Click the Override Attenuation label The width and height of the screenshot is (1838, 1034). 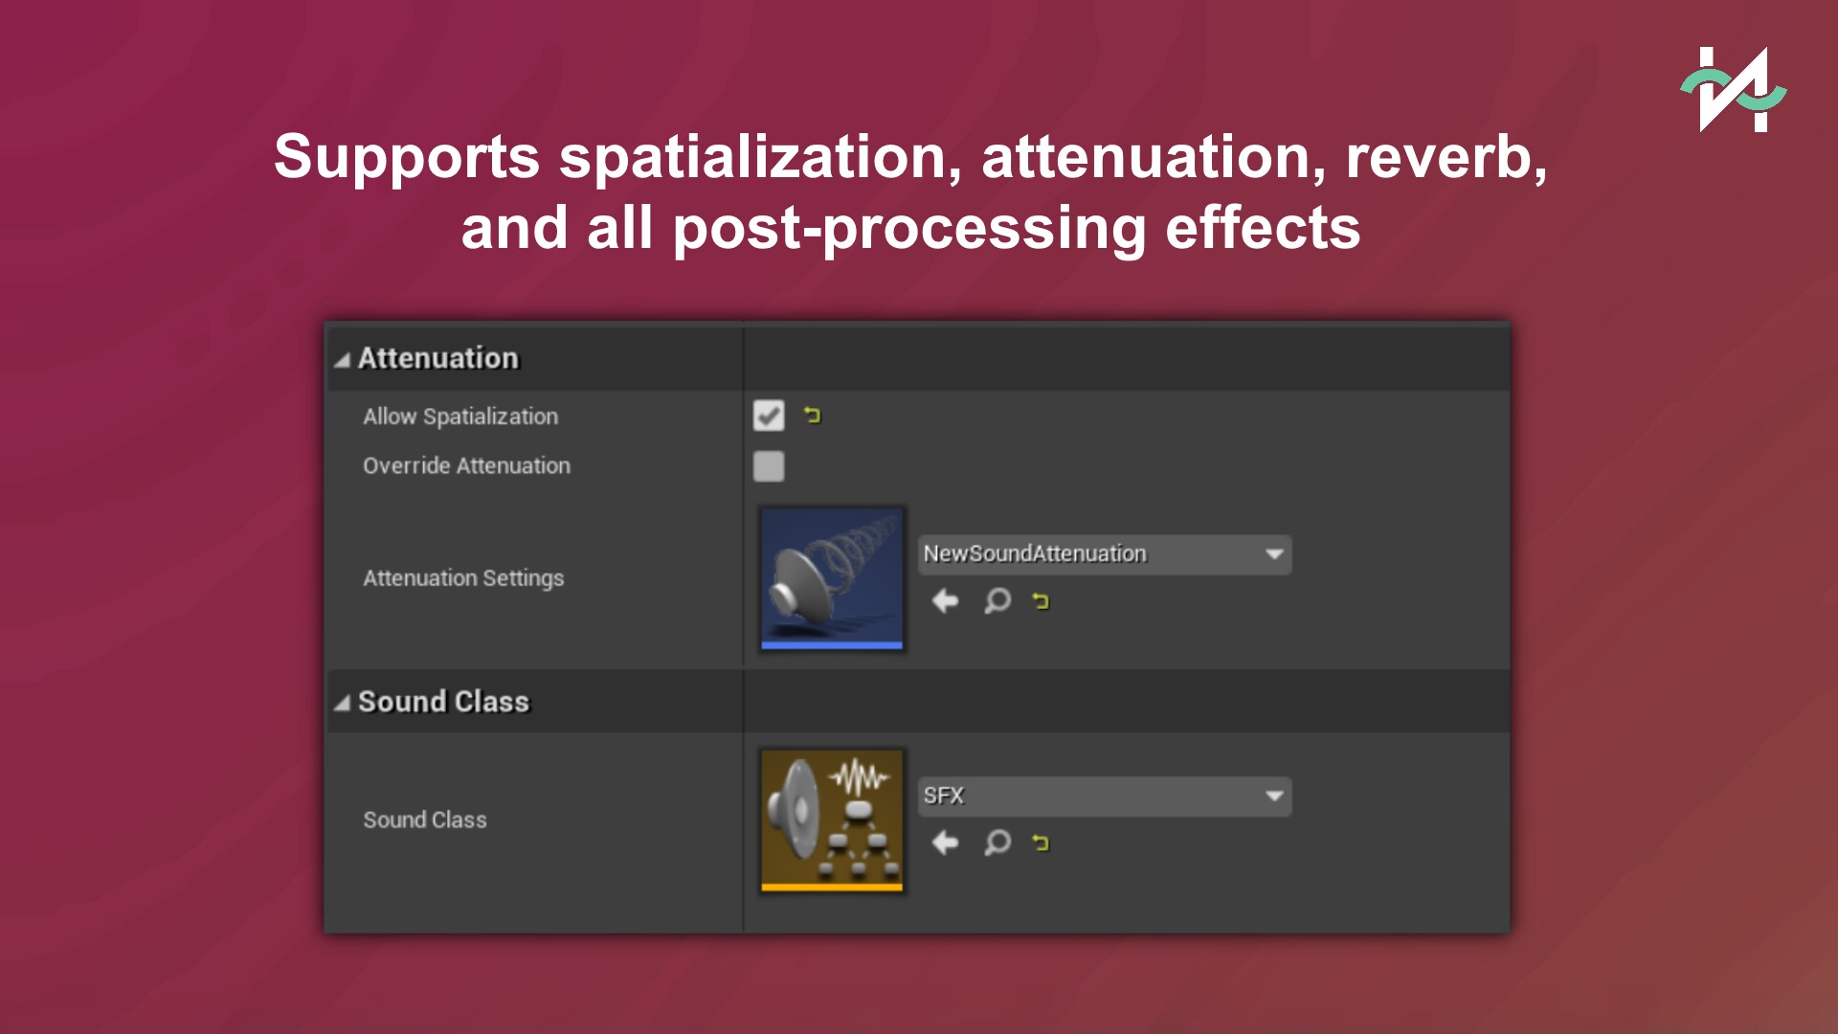click(466, 466)
